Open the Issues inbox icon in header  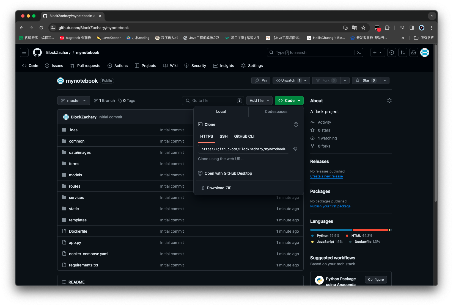coord(392,52)
